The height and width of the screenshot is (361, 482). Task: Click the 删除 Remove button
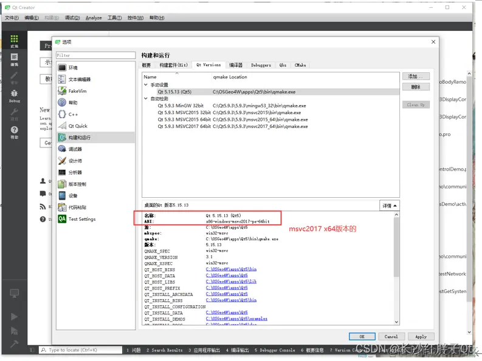416,87
